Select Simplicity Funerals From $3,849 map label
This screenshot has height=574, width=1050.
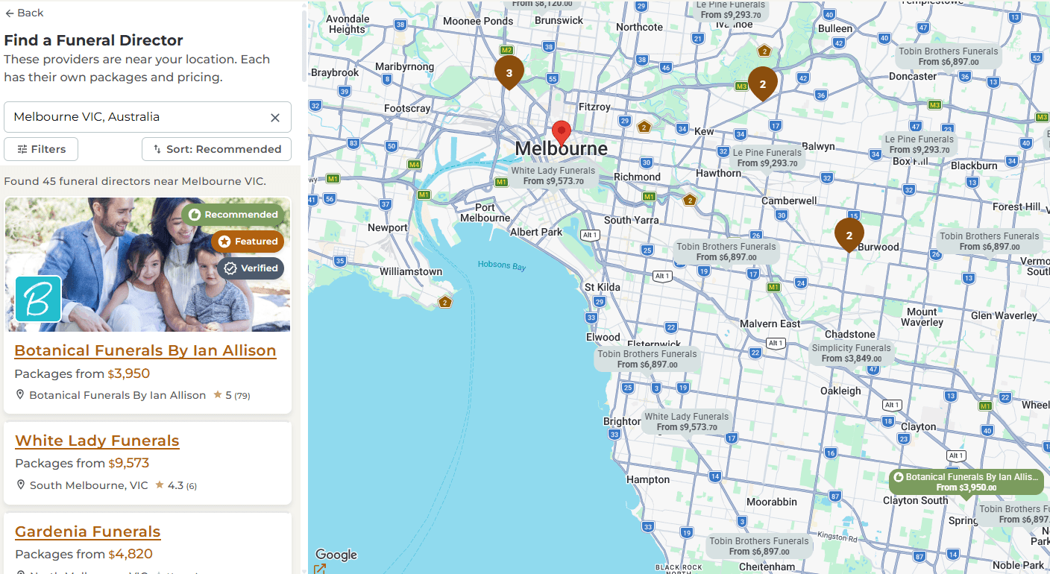tap(852, 353)
